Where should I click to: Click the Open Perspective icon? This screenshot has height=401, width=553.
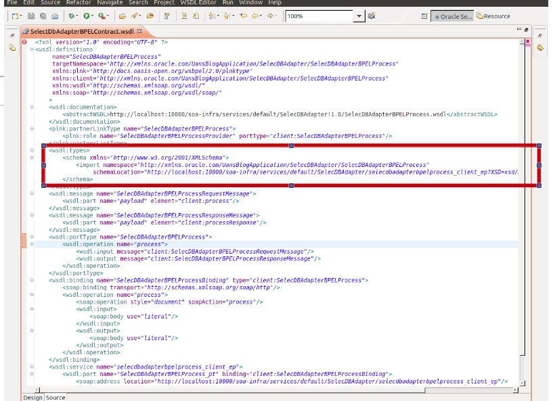[424, 16]
